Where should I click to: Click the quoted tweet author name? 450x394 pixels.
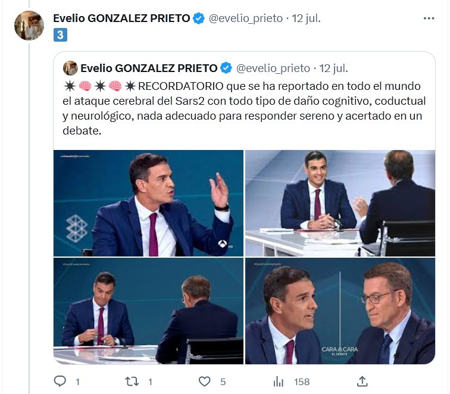[149, 67]
